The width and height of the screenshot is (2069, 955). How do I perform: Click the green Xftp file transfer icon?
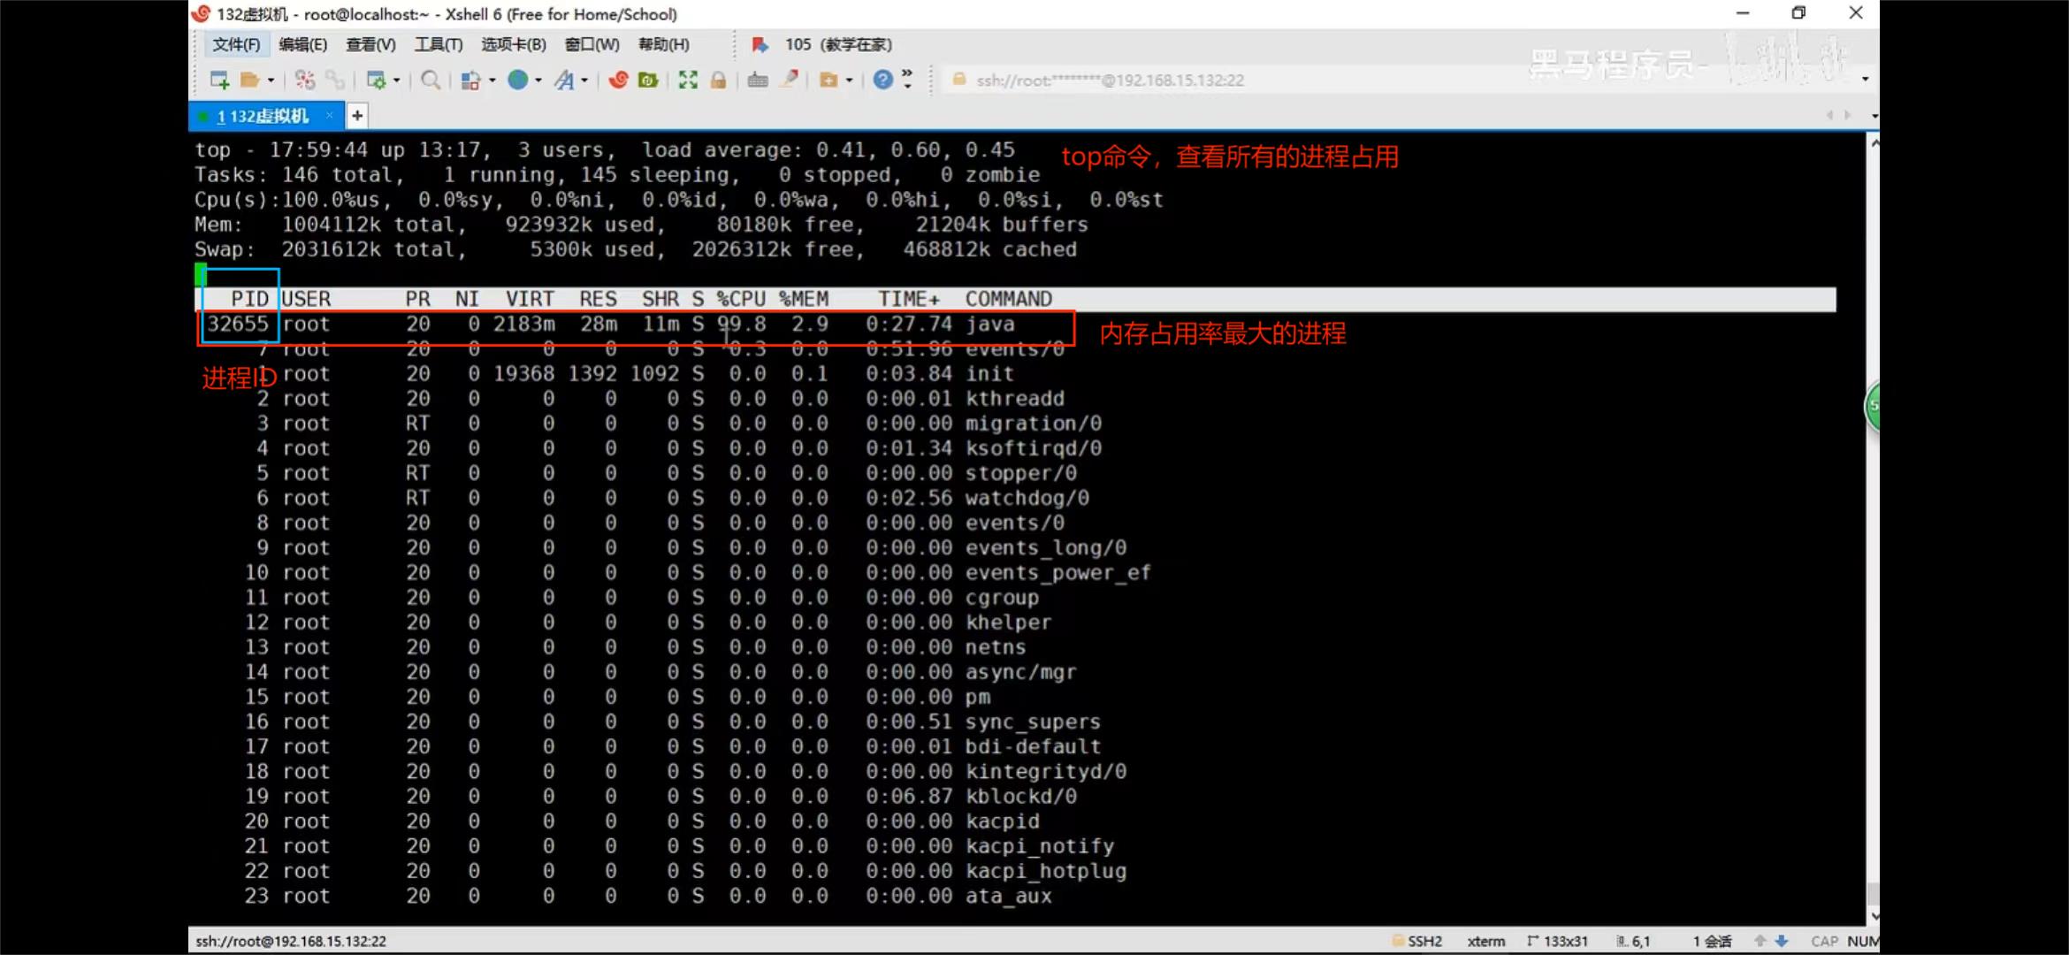click(648, 80)
